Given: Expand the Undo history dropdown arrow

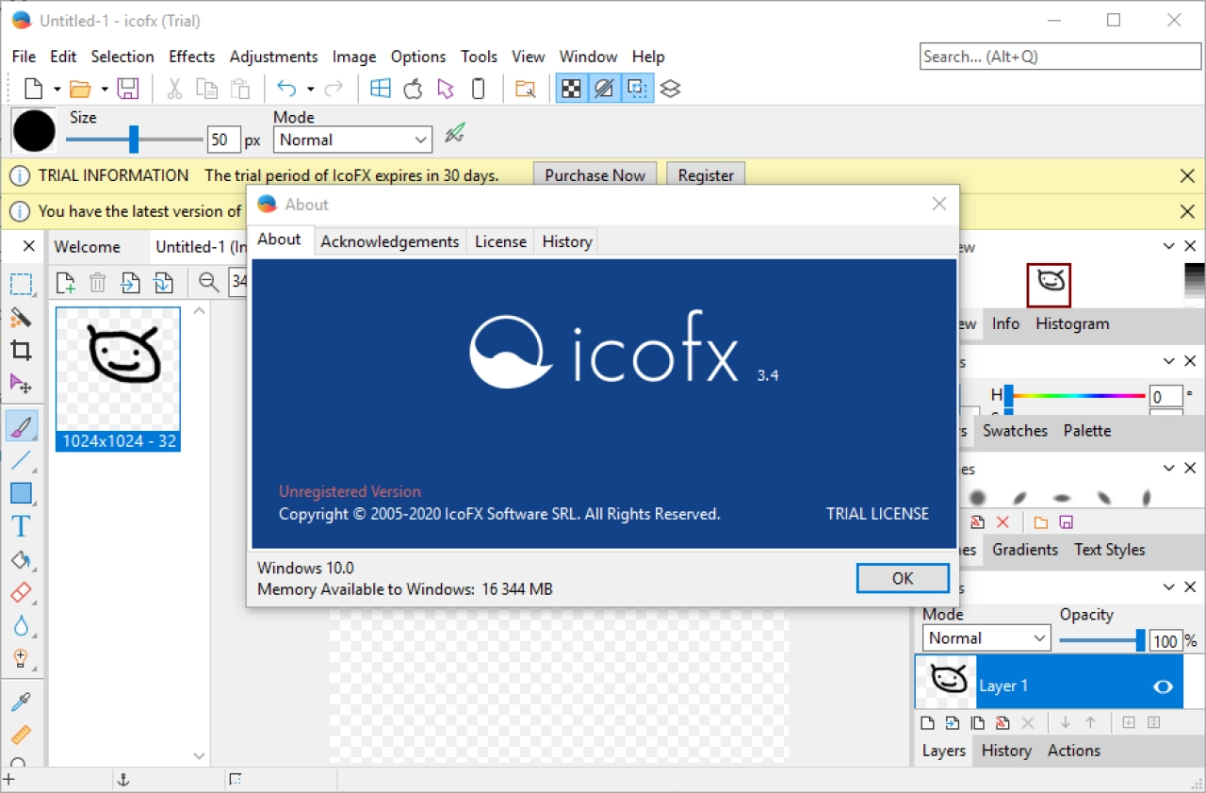Looking at the screenshot, I should tap(310, 90).
